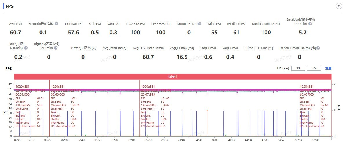The width and height of the screenshot is (346, 142).
Task: Show help for Jank(卡顿) /10min metric
Action: 26,48
